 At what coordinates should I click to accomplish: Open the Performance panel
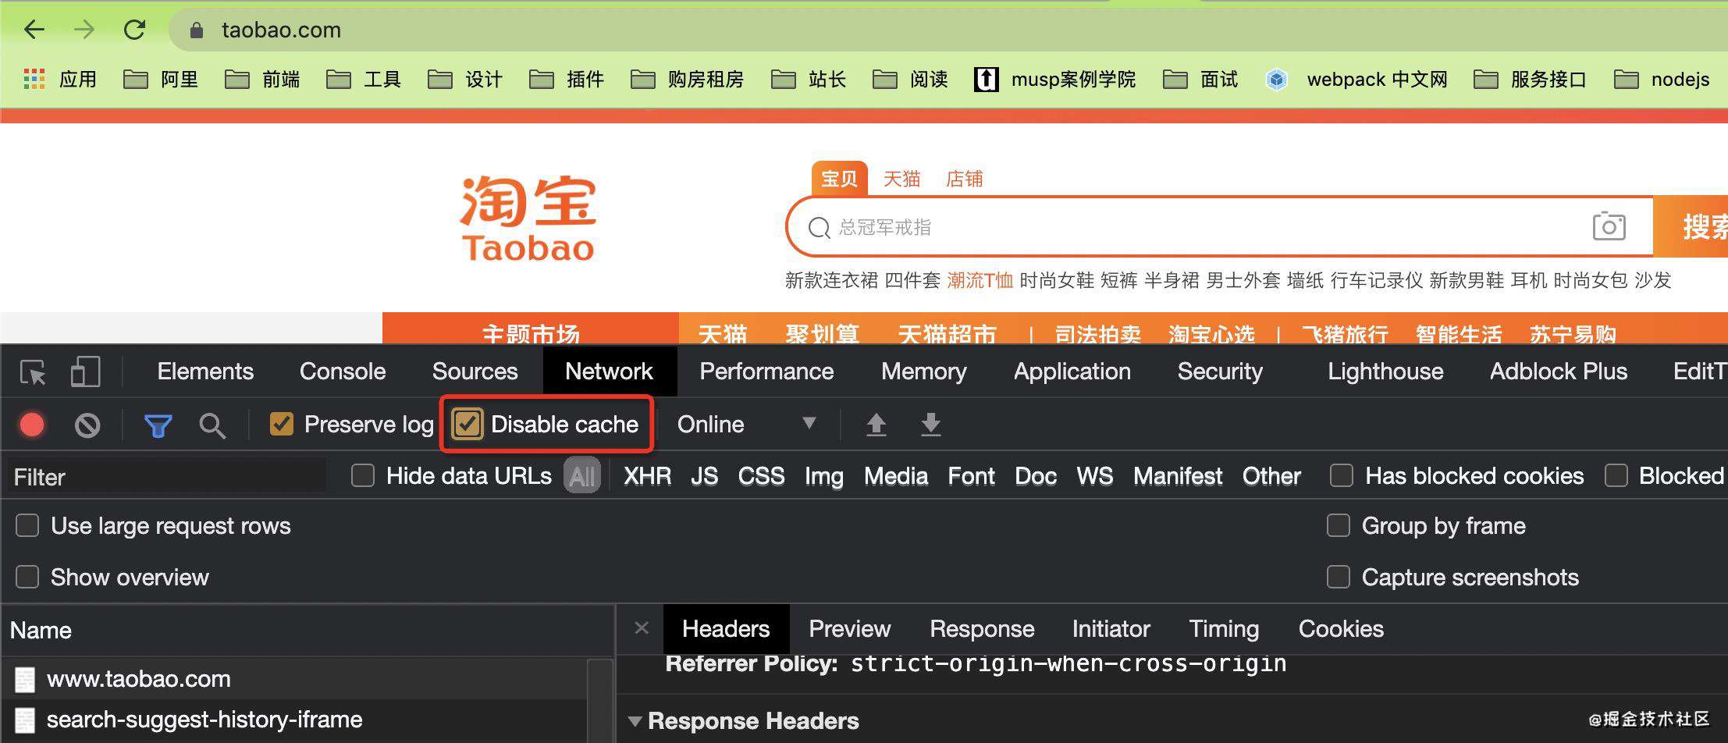coord(766,371)
